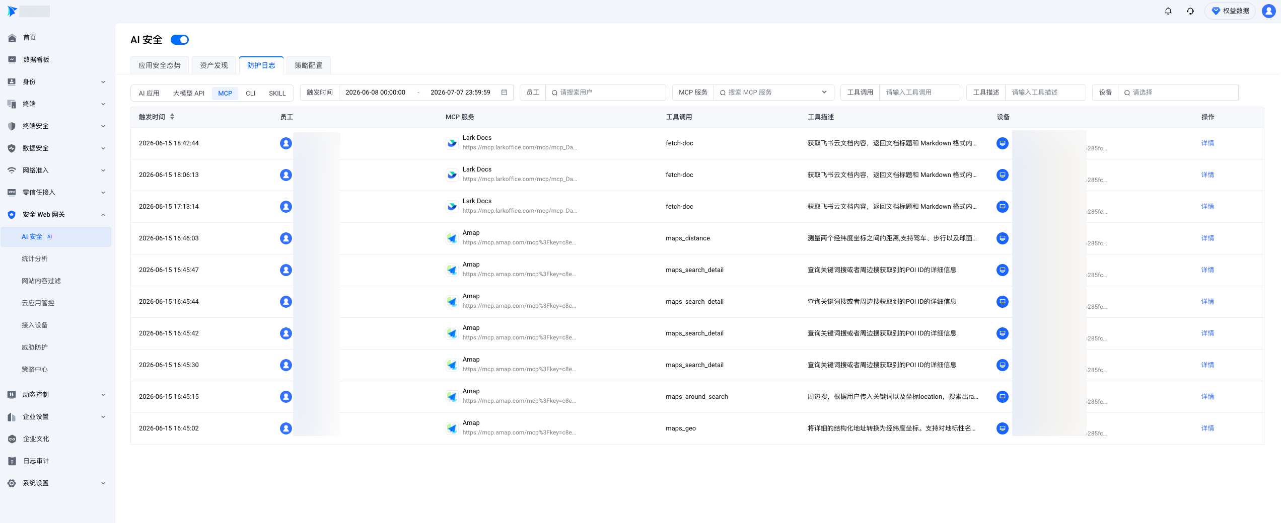Click the 权益数据 button
This screenshot has height=523, width=1281.
(1230, 11)
